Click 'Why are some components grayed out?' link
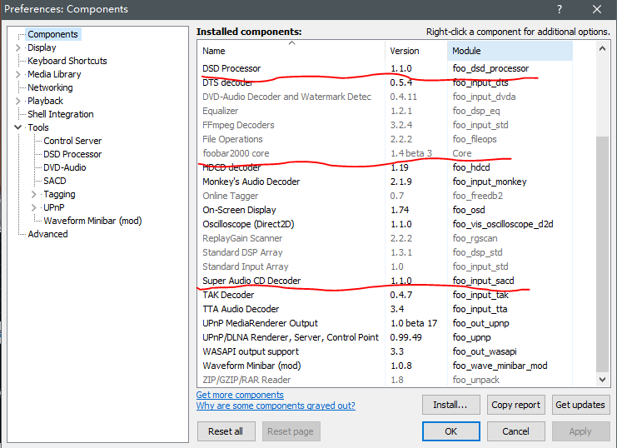The image size is (617, 448). [x=276, y=406]
